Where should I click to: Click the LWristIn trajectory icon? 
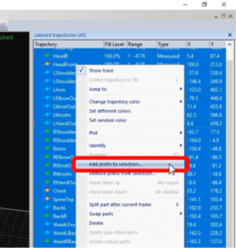click(x=47, y=115)
